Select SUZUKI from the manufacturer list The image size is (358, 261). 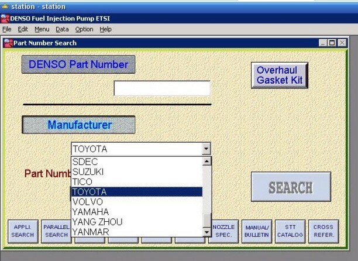tap(88, 172)
